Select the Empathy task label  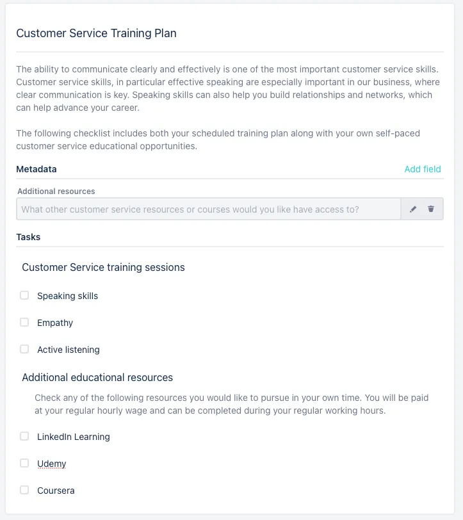[x=55, y=322]
